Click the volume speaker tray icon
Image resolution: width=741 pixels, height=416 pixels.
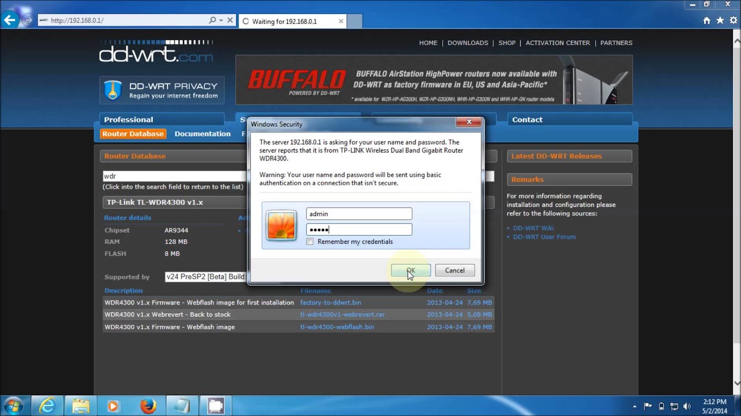pyautogui.click(x=688, y=406)
